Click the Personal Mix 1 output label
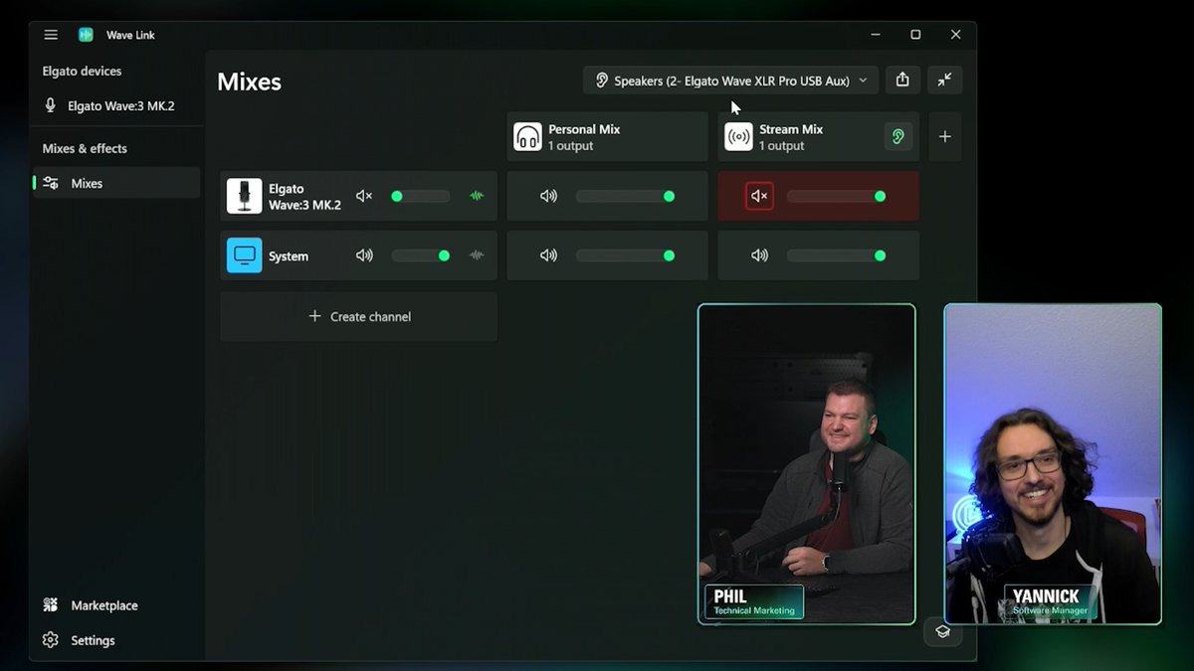The height and width of the screenshot is (671, 1194). 571,146
